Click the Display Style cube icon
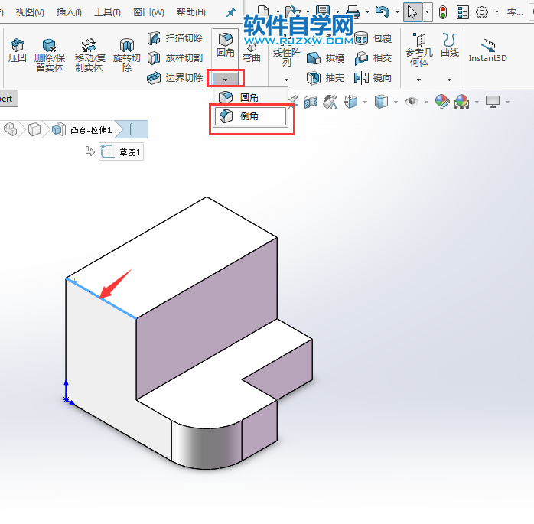This screenshot has height=524, width=534. pos(381,102)
